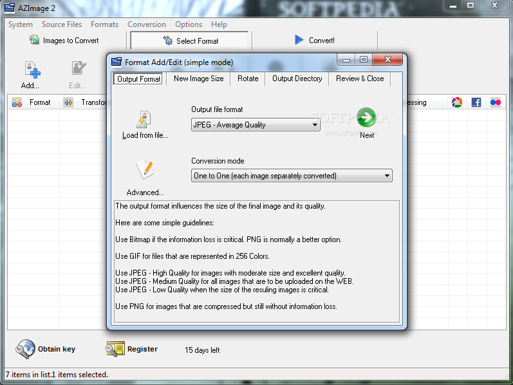The image size is (513, 385).
Task: Open the Options menu
Action: point(189,24)
